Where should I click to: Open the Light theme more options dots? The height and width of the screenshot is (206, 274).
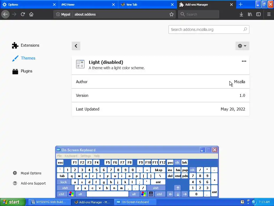tap(244, 61)
